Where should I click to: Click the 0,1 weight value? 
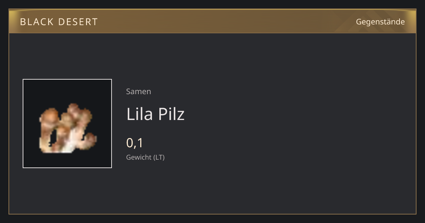[x=135, y=143]
